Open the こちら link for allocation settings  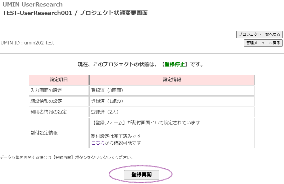98,143
